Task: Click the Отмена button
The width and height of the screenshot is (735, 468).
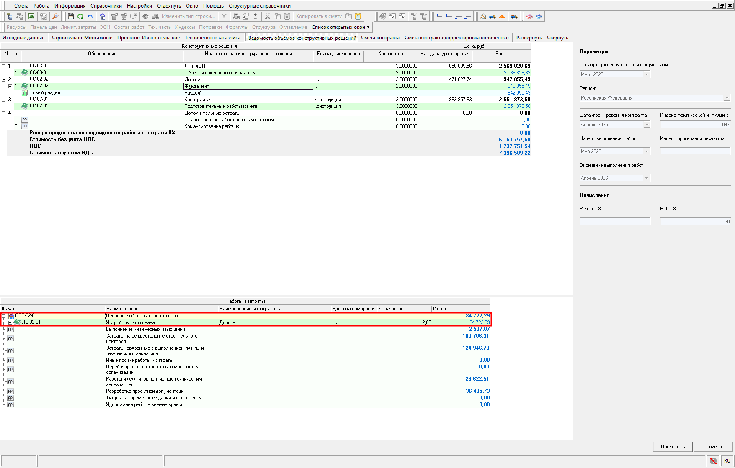Action: click(x=713, y=447)
